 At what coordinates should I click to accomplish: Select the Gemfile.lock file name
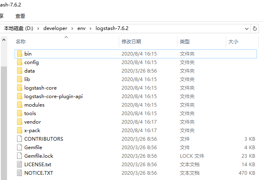tap(39, 156)
